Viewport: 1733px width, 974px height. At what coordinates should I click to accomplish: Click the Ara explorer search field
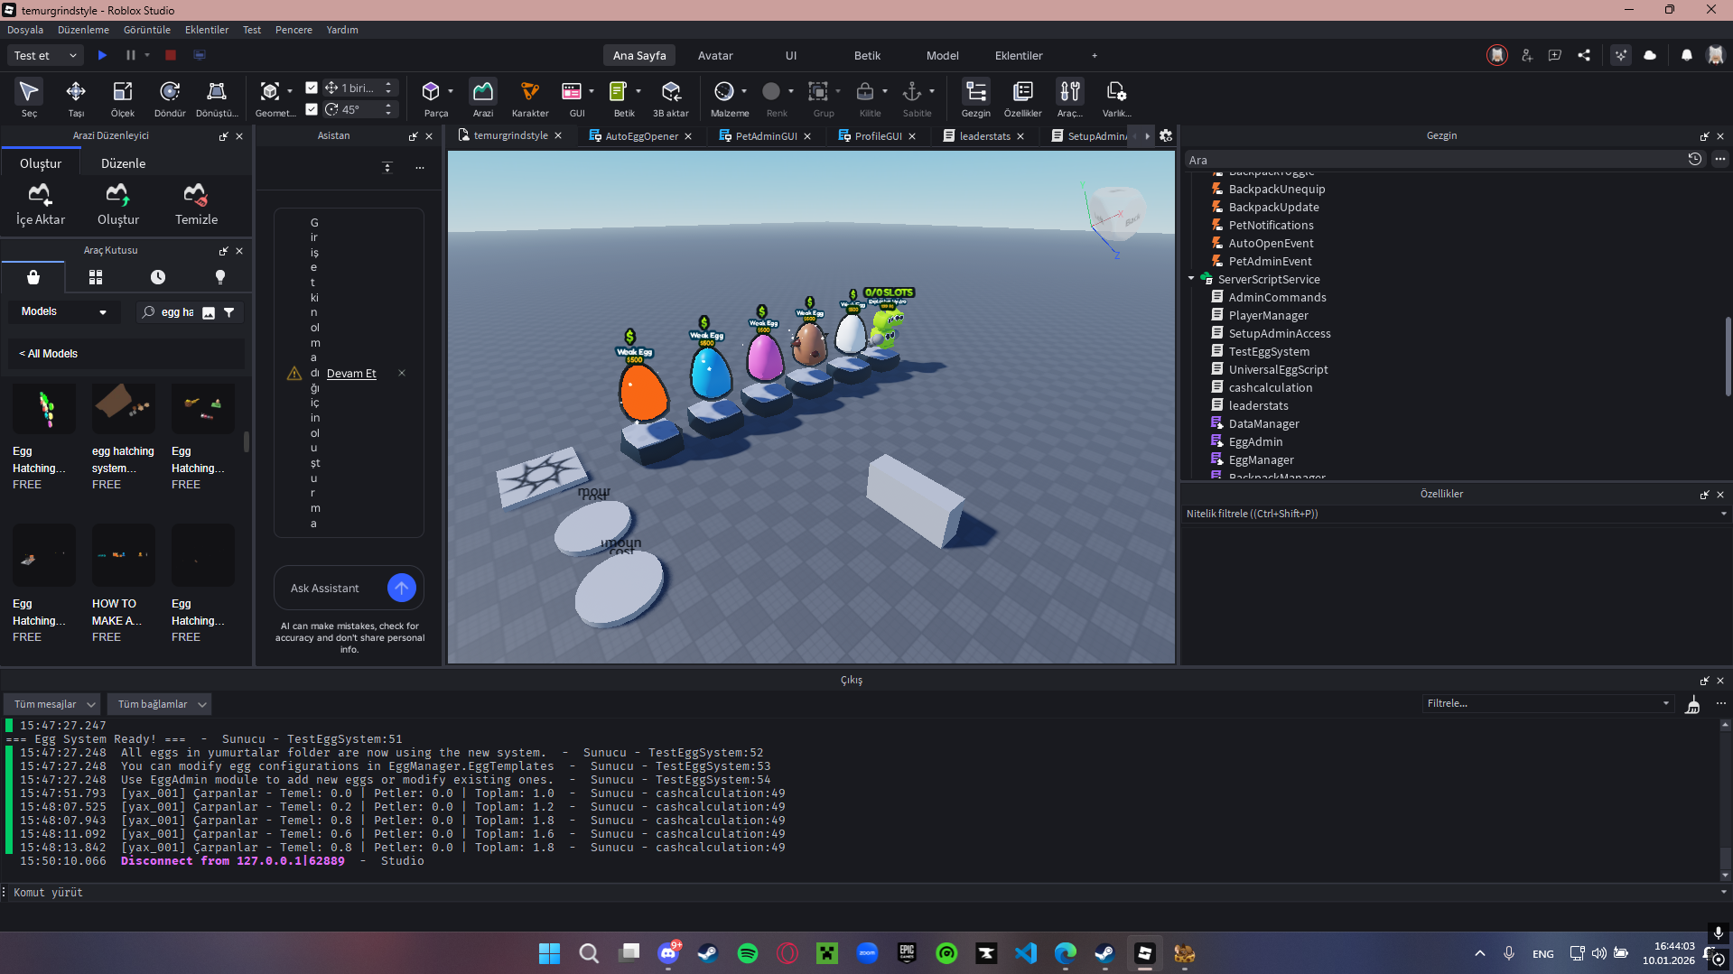point(1436,160)
